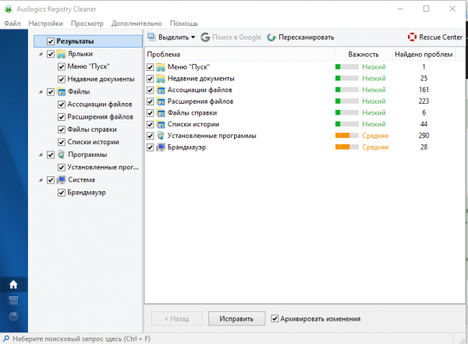Image resolution: width=468 pixels, height=344 pixels.
Task: Click the count 290 in results
Action: [x=424, y=136]
